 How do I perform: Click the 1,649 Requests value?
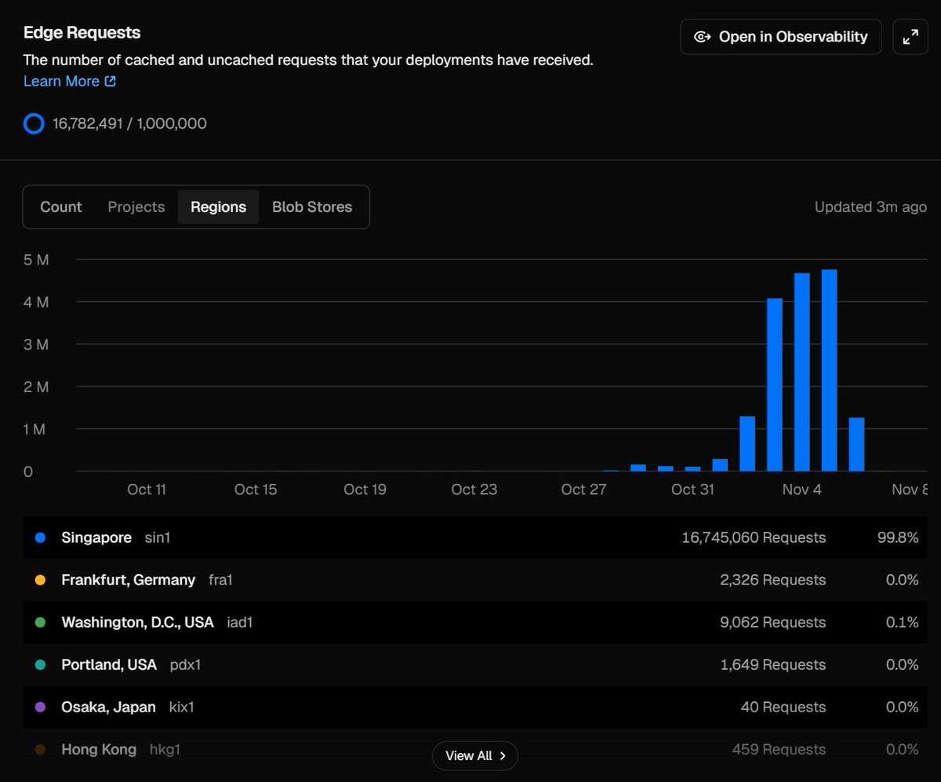[773, 665]
